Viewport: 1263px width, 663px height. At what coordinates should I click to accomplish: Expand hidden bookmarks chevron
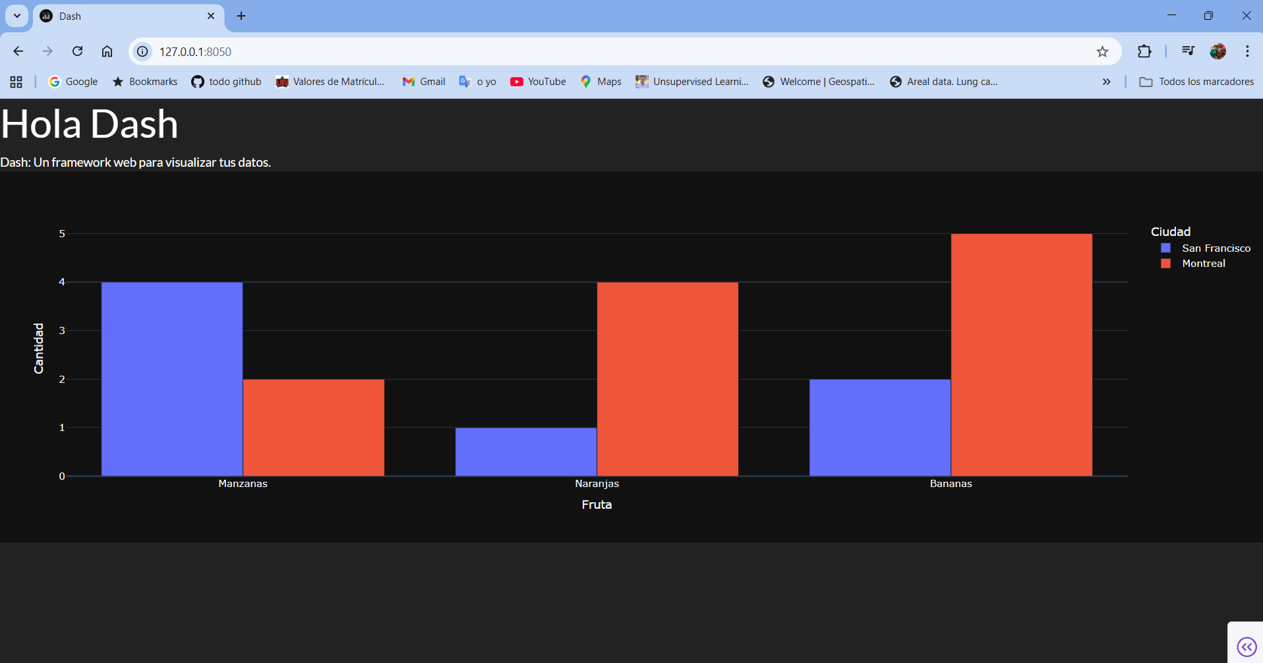click(1106, 82)
